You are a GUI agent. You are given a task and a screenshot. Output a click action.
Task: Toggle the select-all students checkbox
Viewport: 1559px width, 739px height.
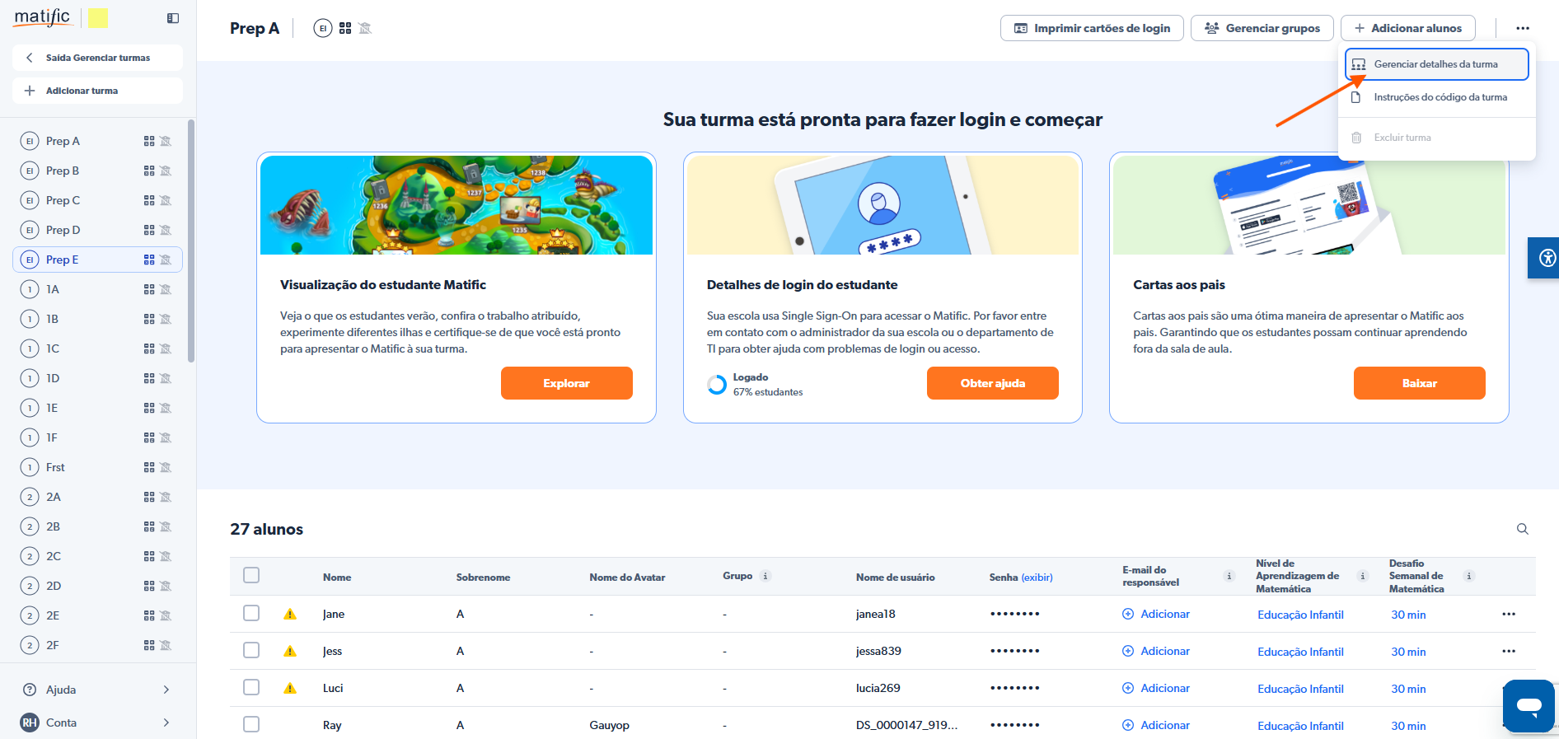click(x=251, y=575)
